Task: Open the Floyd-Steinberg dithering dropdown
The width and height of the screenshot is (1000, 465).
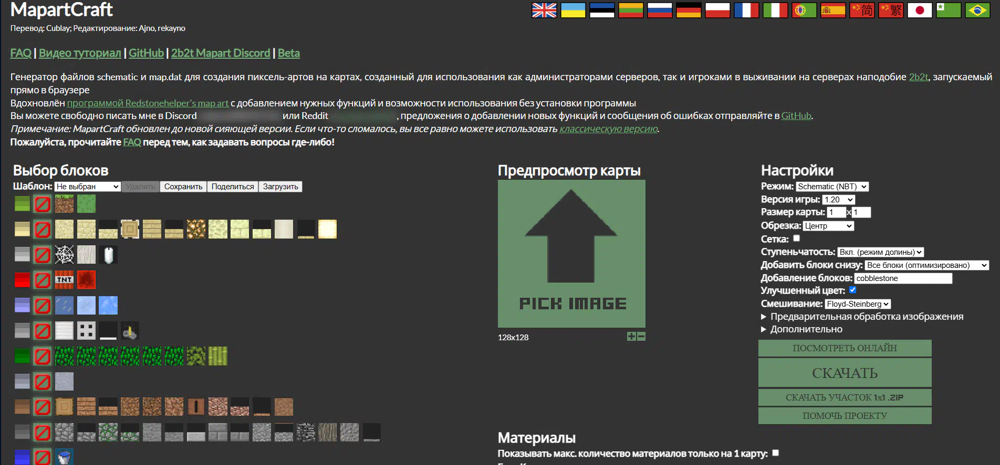Action: pyautogui.click(x=857, y=304)
